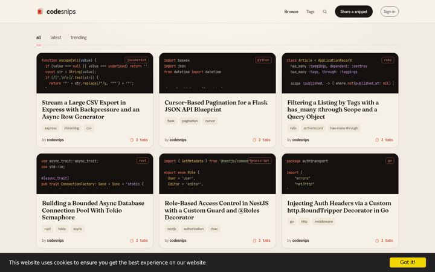The width and height of the screenshot is (435, 272).
Task: Click the 'http' tag chip
Action: click(304, 222)
